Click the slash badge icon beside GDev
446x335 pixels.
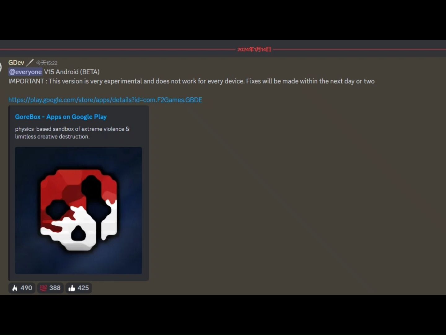pos(30,63)
